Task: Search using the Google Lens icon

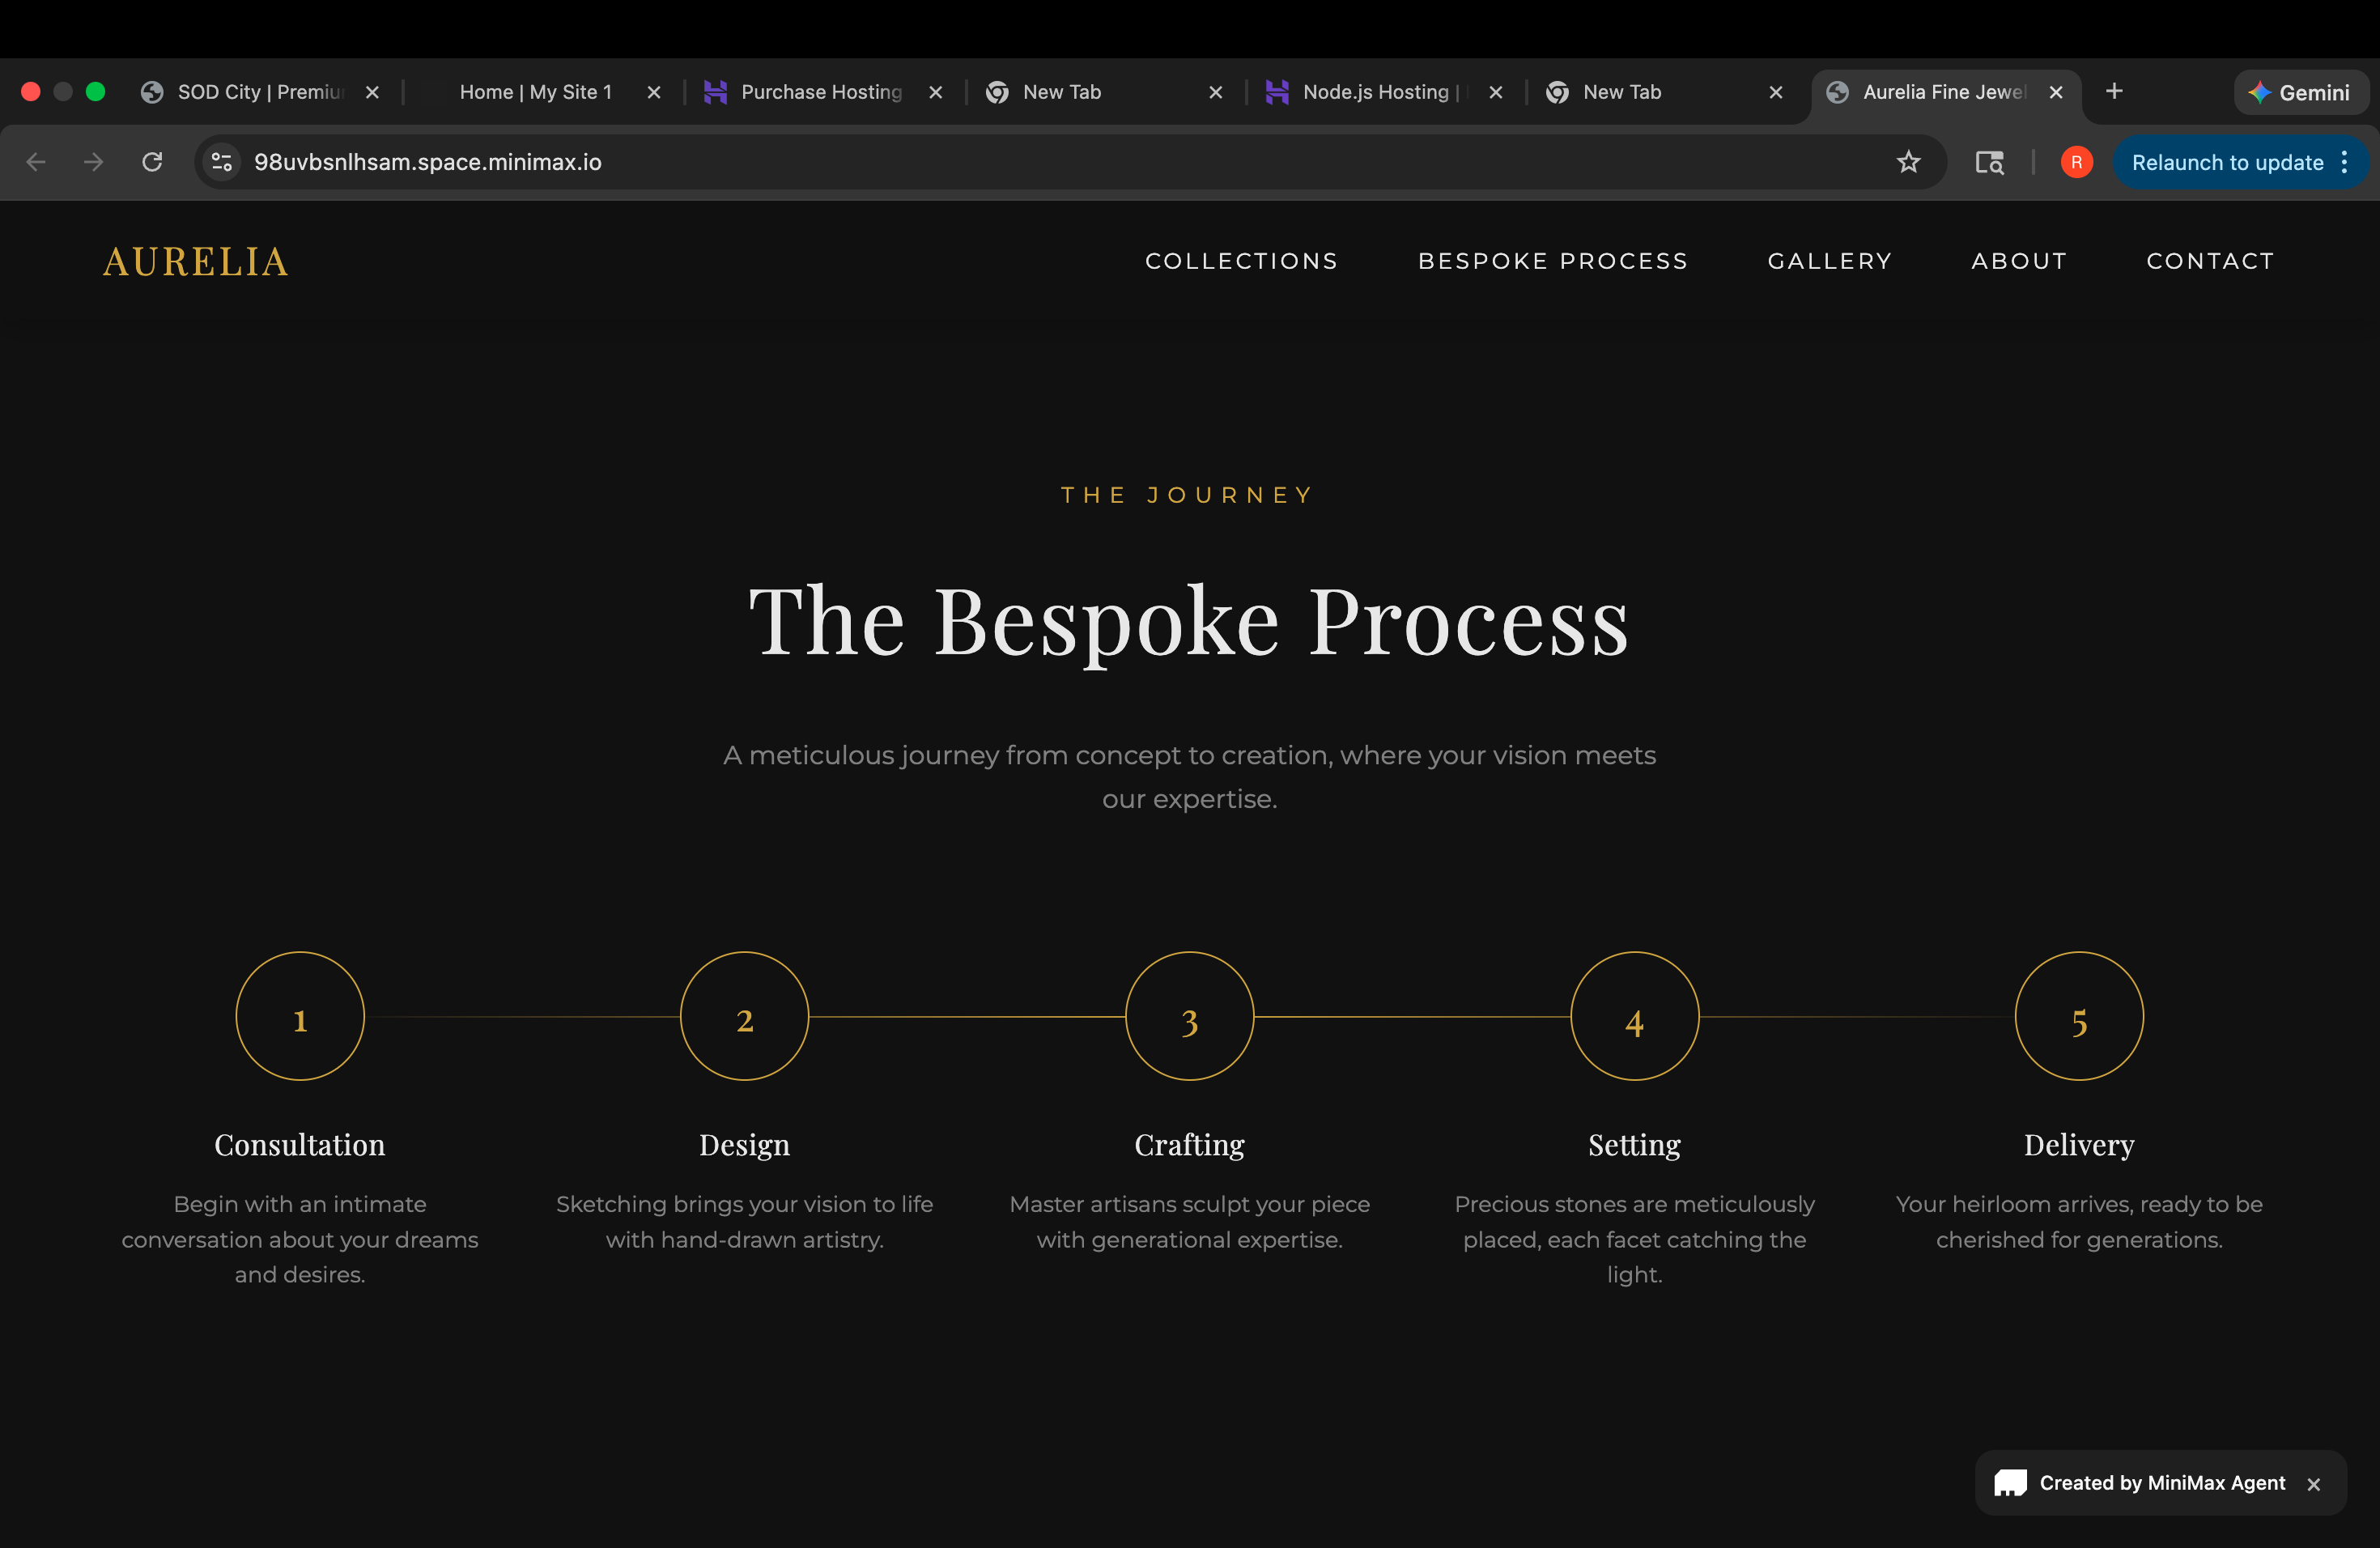Action: tap(1990, 162)
